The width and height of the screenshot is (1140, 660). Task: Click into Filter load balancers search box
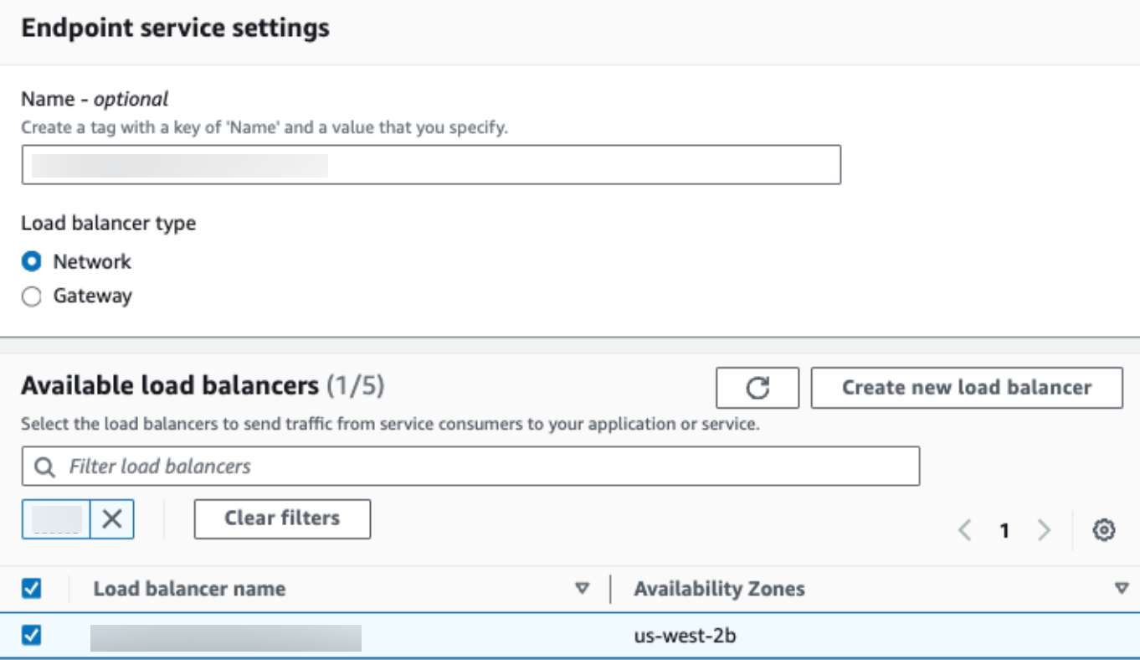click(x=485, y=467)
